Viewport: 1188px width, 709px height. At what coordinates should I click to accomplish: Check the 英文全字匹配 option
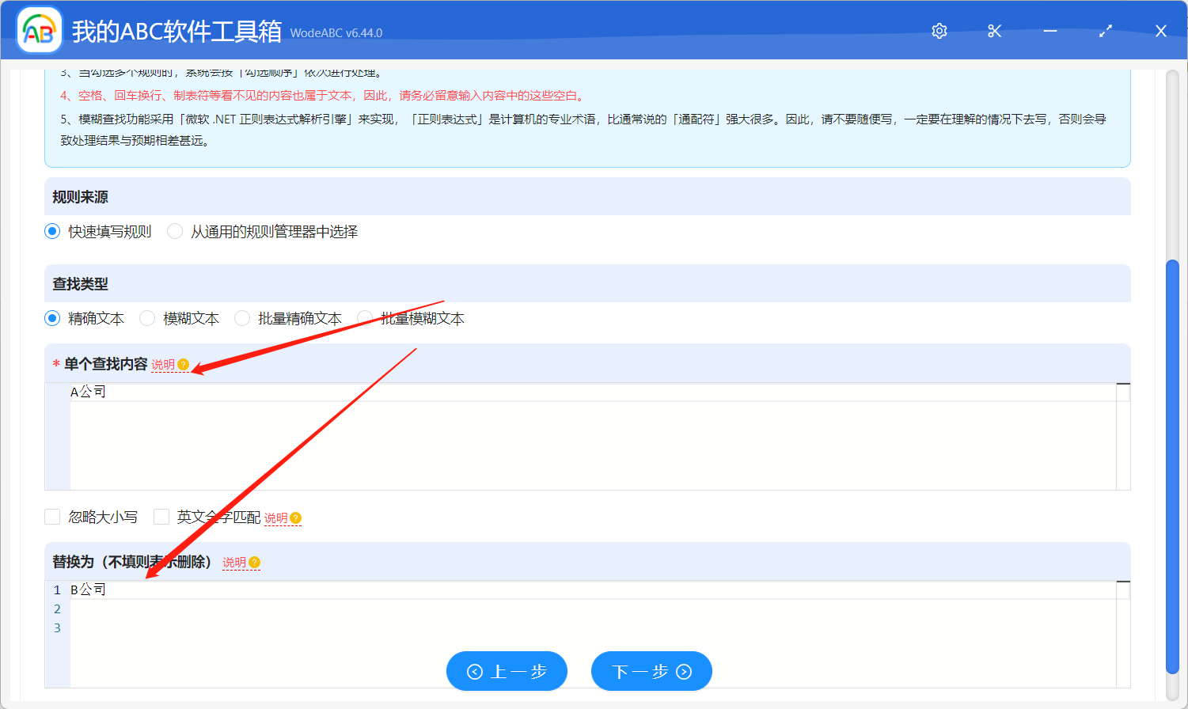point(161,516)
